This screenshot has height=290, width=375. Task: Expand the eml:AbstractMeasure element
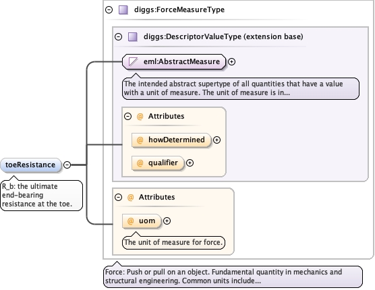click(231, 61)
